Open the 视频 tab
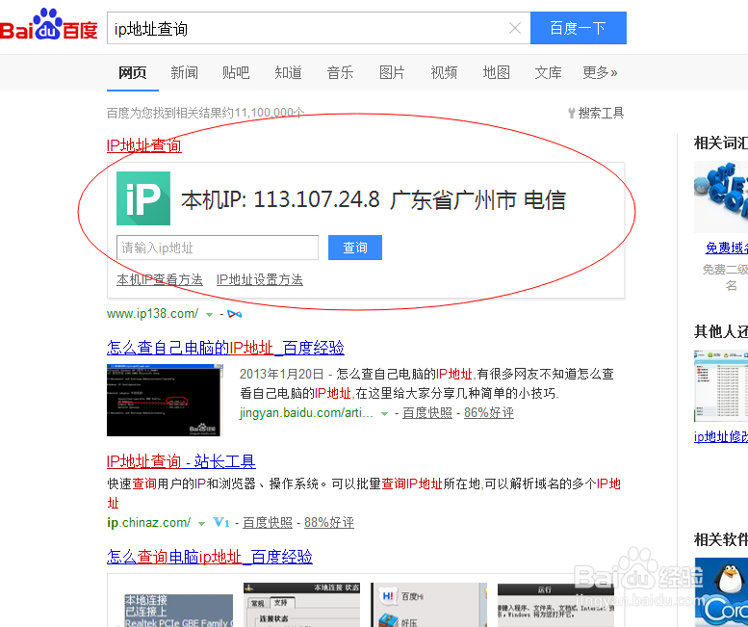The image size is (748, 627). (x=444, y=72)
